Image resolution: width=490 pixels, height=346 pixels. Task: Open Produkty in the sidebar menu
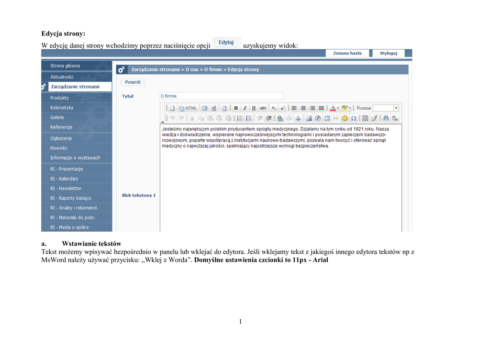(59, 98)
